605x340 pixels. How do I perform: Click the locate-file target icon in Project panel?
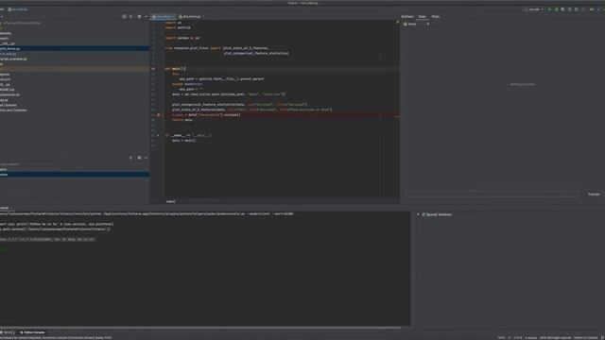coord(124,17)
